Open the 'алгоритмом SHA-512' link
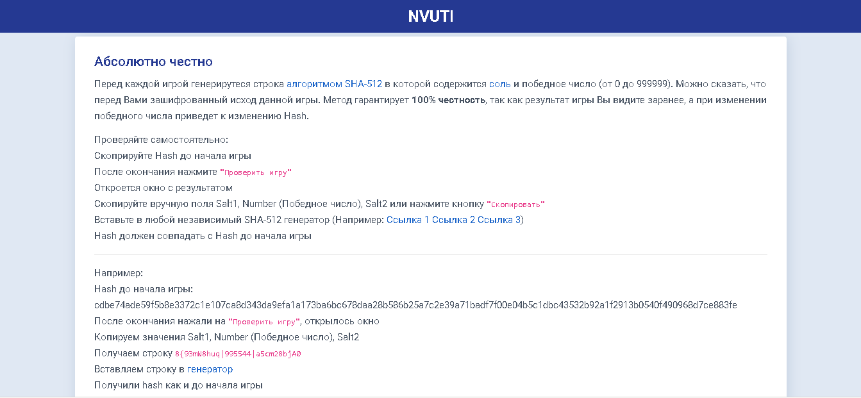Image resolution: width=861 pixels, height=398 pixels. tap(334, 84)
